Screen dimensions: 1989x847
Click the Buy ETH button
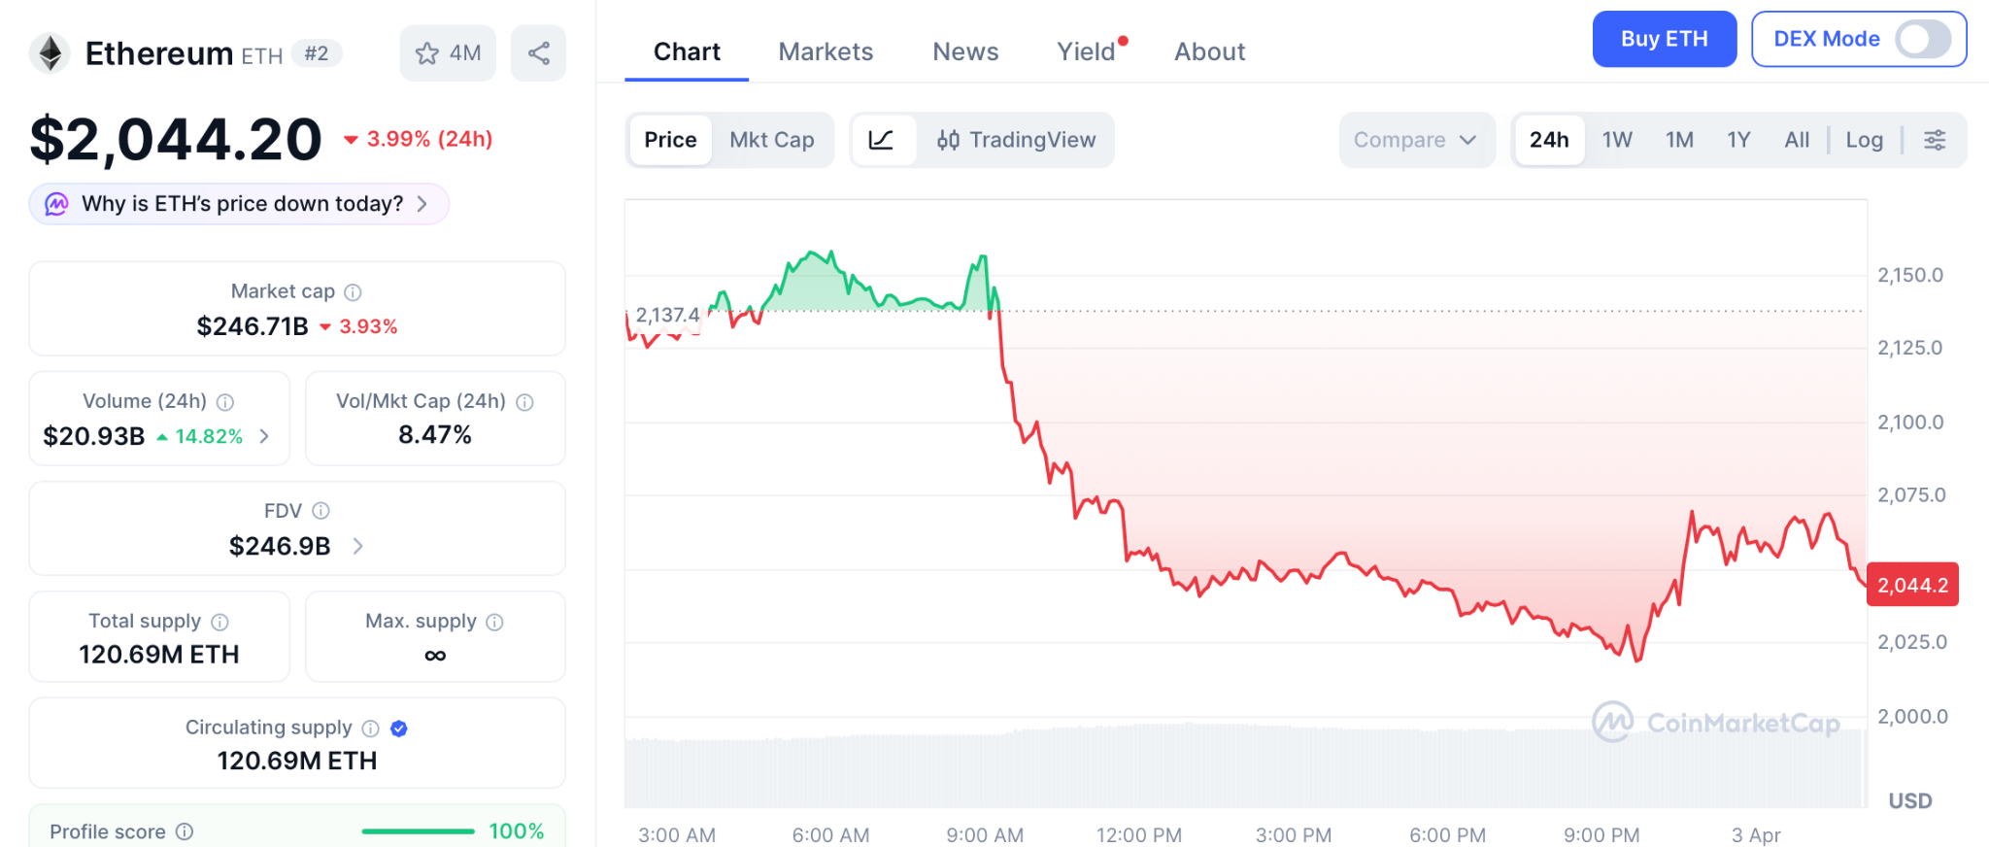(1664, 40)
